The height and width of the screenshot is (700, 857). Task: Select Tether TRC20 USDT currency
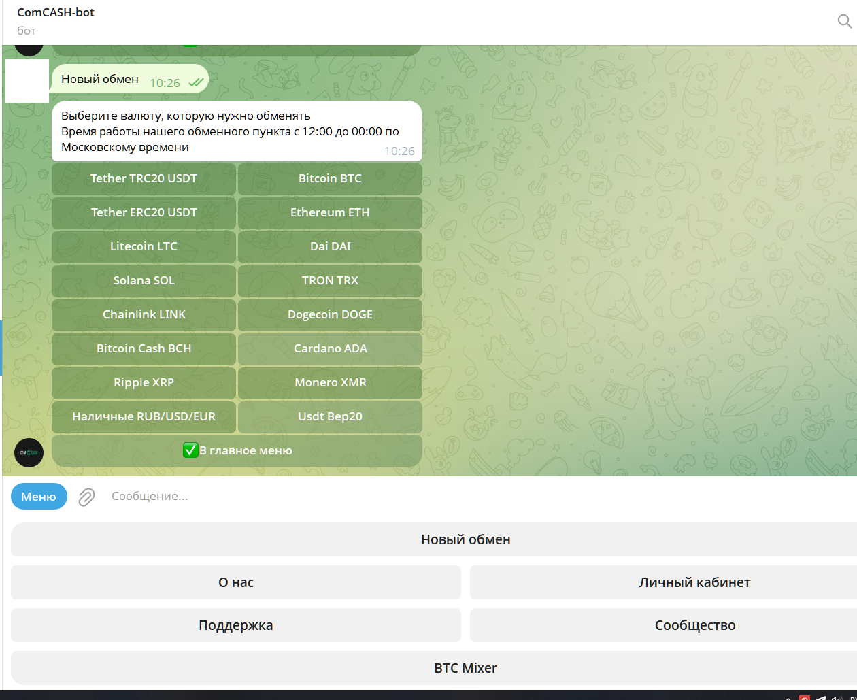(x=144, y=179)
